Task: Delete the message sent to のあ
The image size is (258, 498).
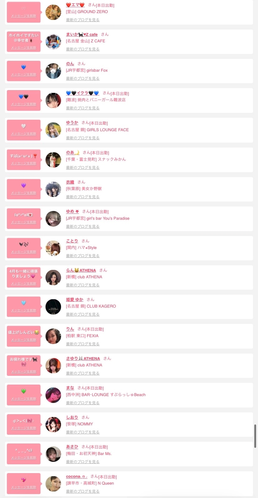Action: pos(24,163)
